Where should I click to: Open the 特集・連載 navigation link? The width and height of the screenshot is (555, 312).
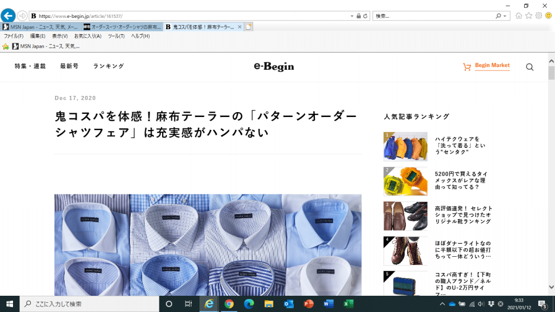[30, 66]
